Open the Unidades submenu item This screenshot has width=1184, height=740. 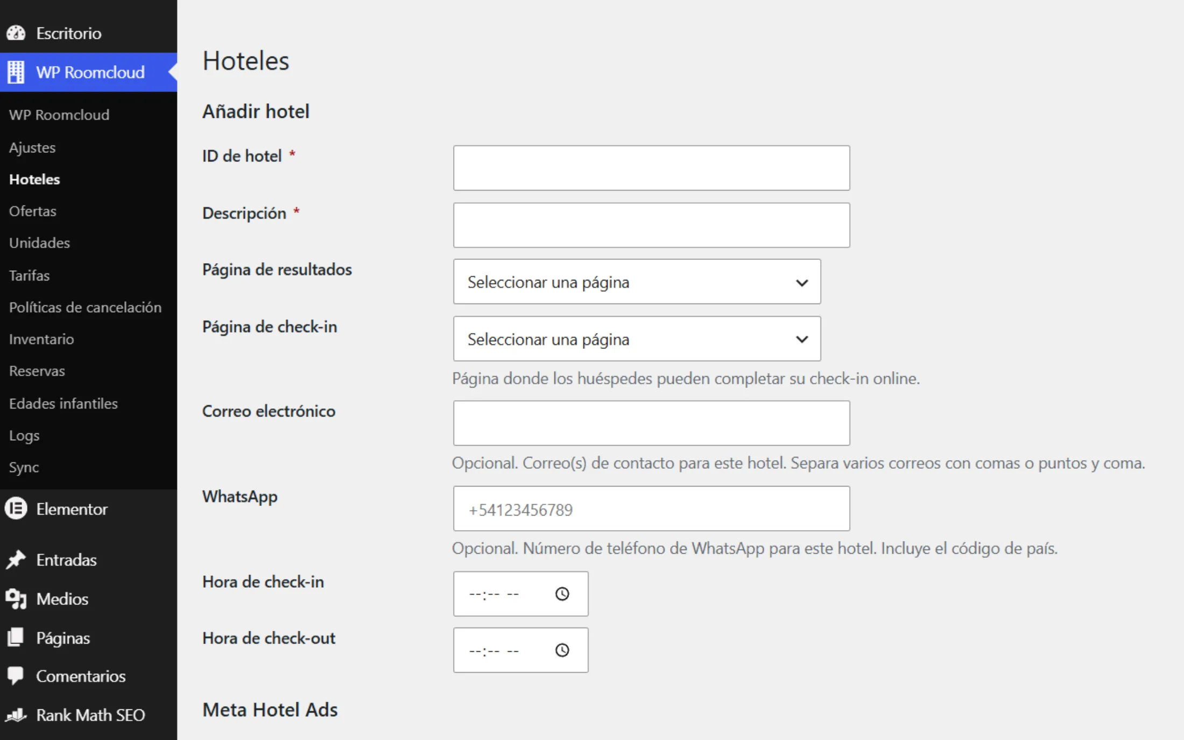click(x=39, y=243)
